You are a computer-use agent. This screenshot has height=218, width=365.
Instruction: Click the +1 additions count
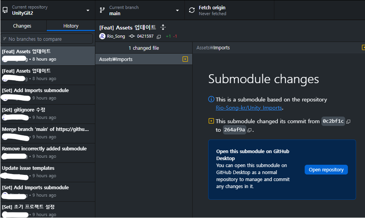(168, 37)
